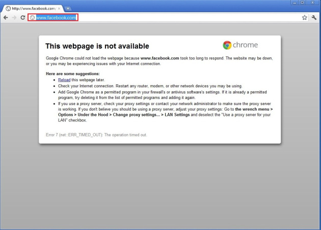Image resolution: width=321 pixels, height=230 pixels.
Task: Click the Chrome logo on error page
Action: pyautogui.click(x=240, y=45)
